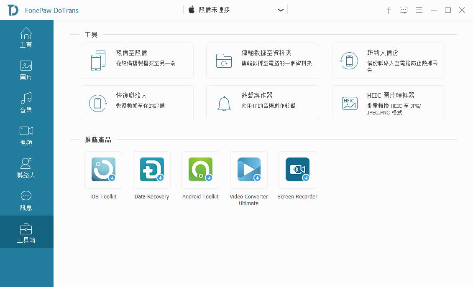Select the Android Toolkit icon
This screenshot has height=287, width=473.
pyautogui.click(x=200, y=170)
